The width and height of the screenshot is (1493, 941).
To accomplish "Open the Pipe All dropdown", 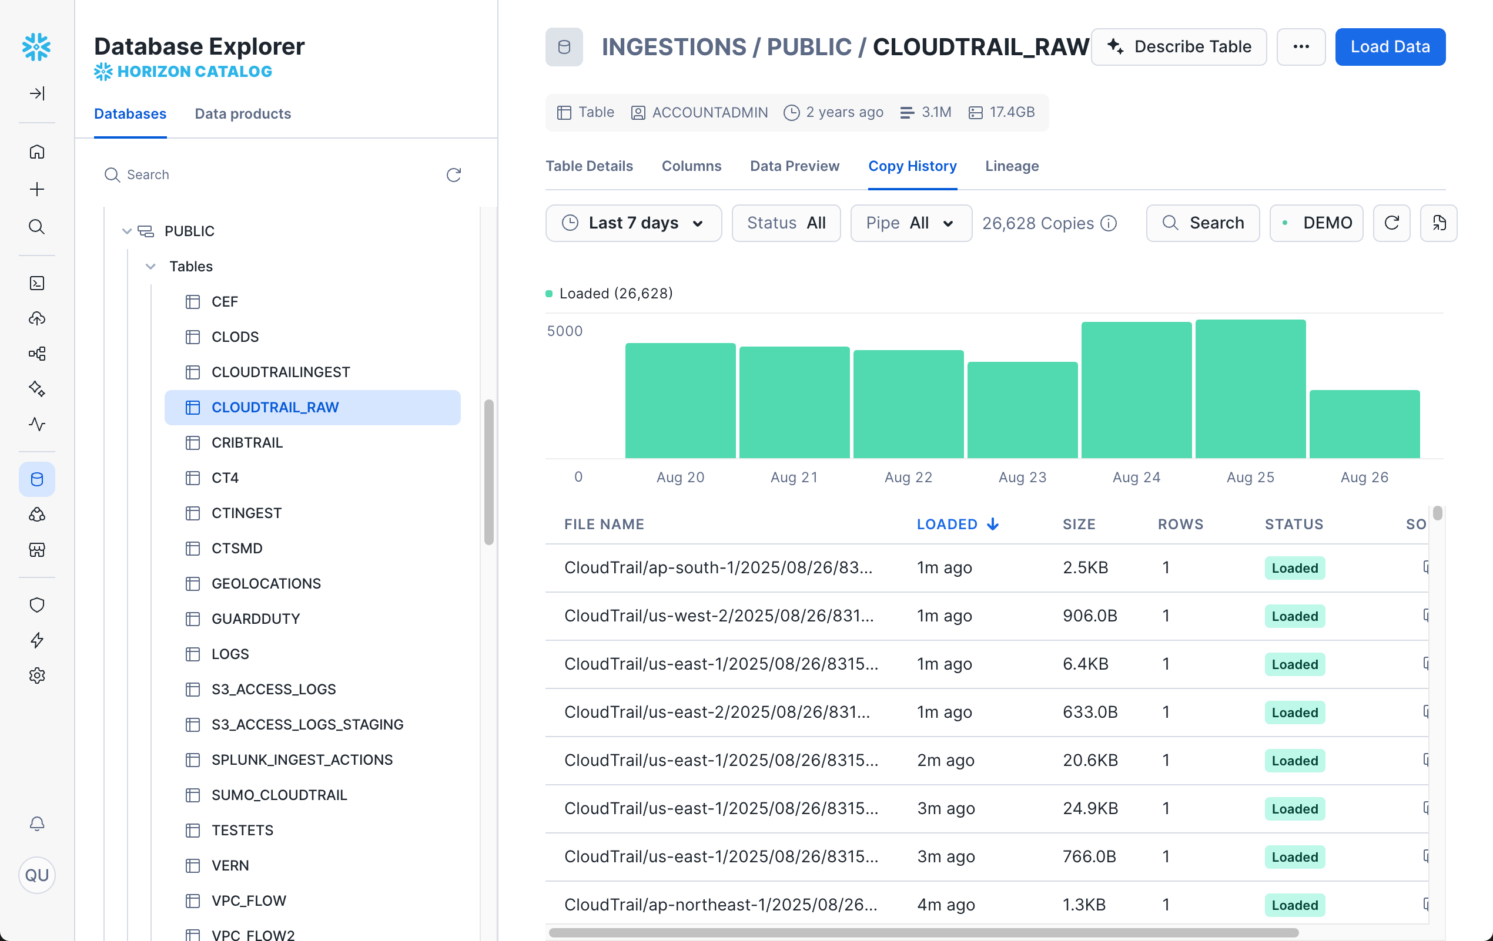I will (911, 223).
